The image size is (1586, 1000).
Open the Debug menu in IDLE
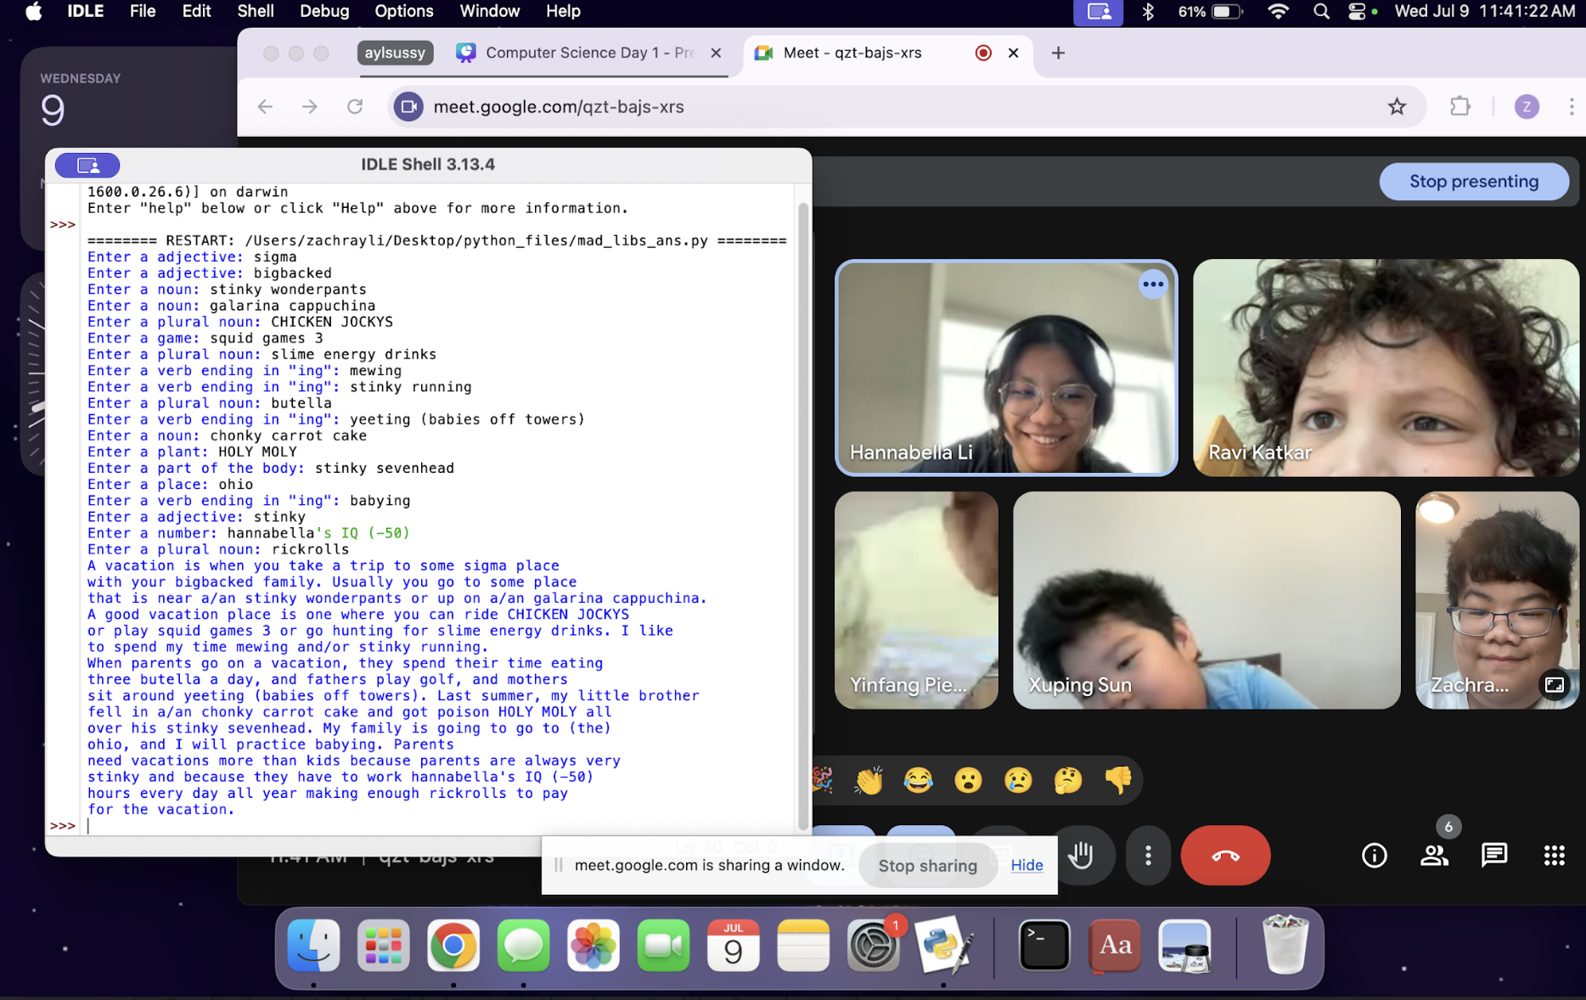[323, 11]
